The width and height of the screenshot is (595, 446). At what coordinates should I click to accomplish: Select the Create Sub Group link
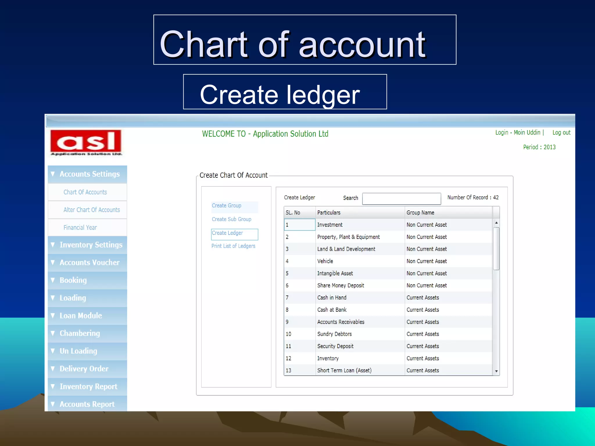click(x=232, y=219)
